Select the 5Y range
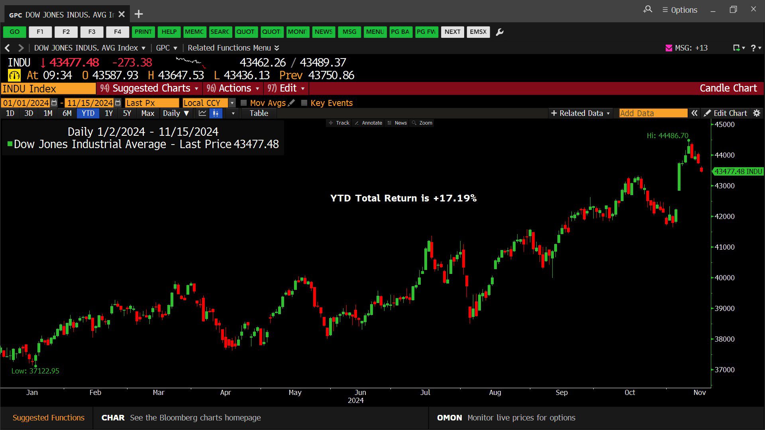This screenshot has width=765, height=430. 127,113
